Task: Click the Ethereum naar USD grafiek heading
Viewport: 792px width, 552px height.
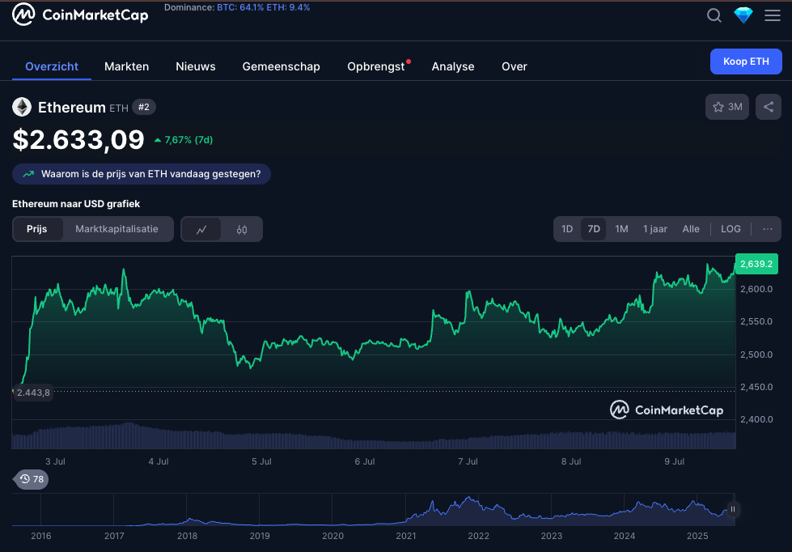Action: [76, 204]
